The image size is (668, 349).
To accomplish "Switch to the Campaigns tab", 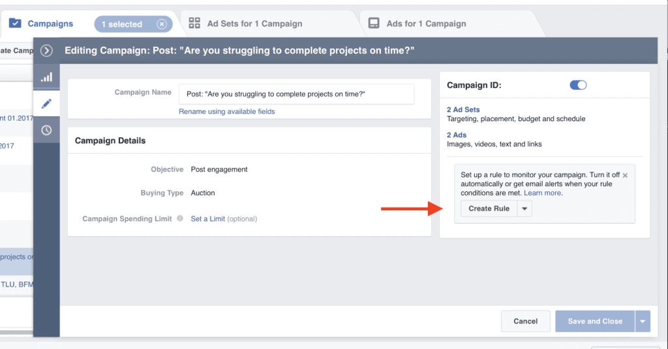I will click(x=50, y=24).
